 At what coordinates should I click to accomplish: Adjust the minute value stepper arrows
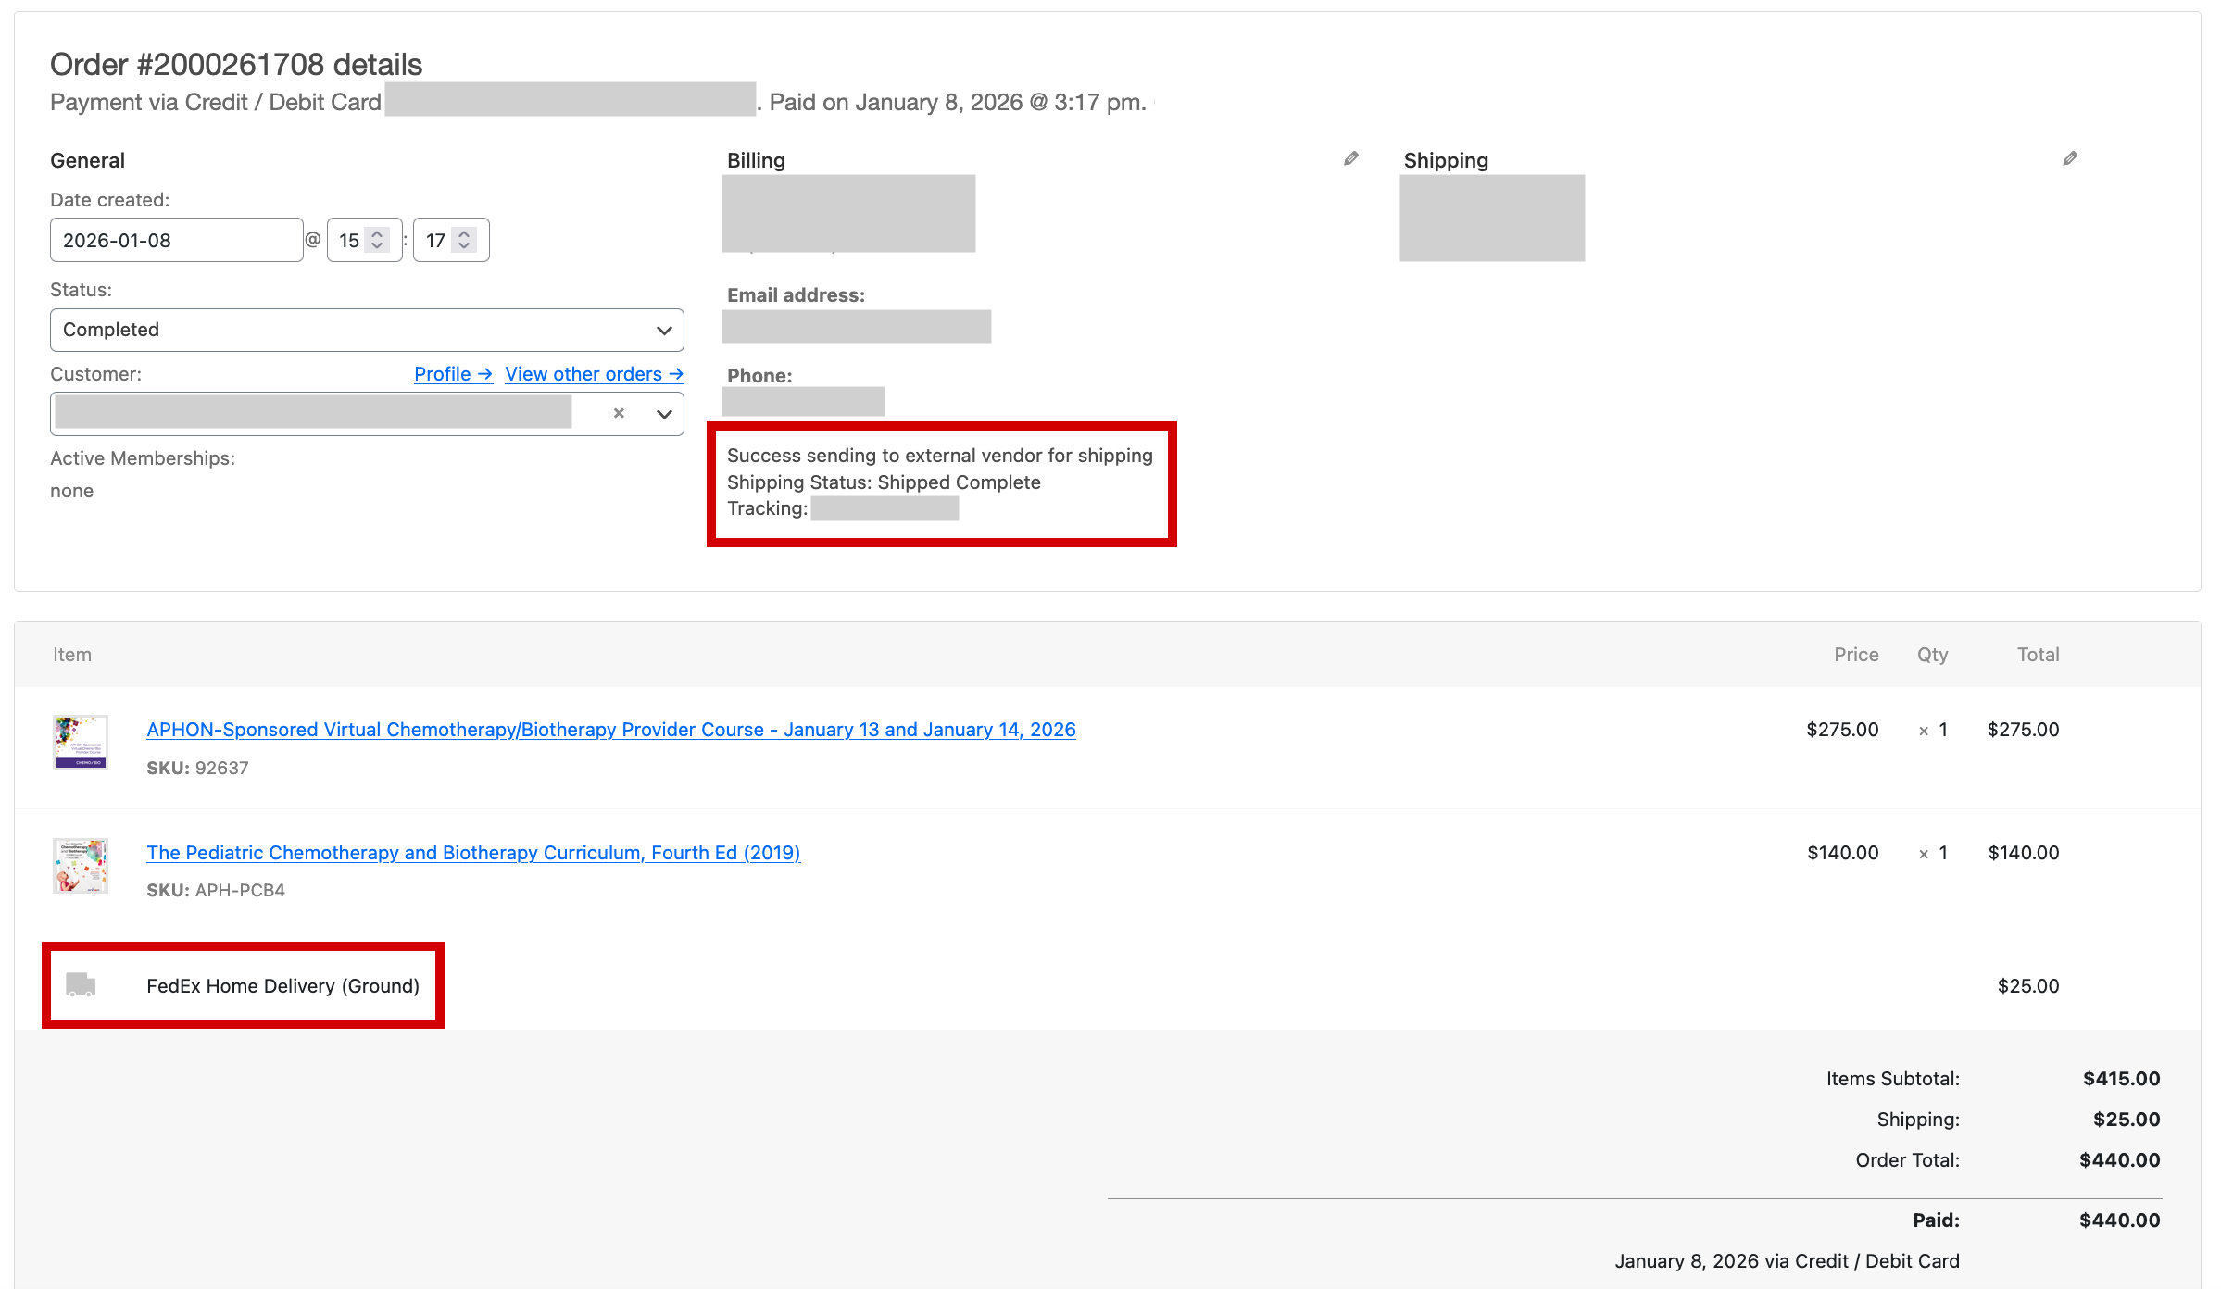[x=464, y=240]
